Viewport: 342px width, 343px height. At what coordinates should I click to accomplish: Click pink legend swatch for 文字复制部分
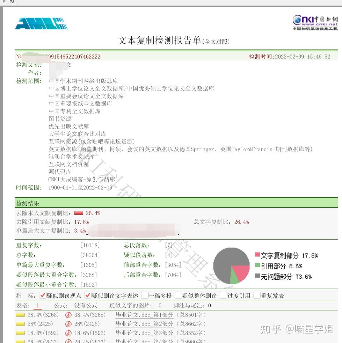tap(257, 255)
